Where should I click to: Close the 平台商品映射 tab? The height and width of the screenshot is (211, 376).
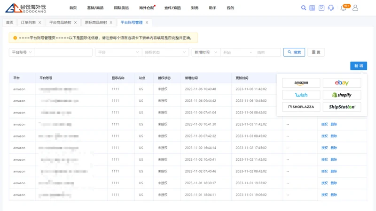75,23
